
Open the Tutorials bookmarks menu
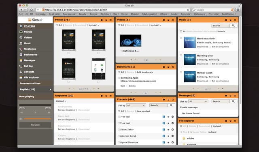(187, 14)
